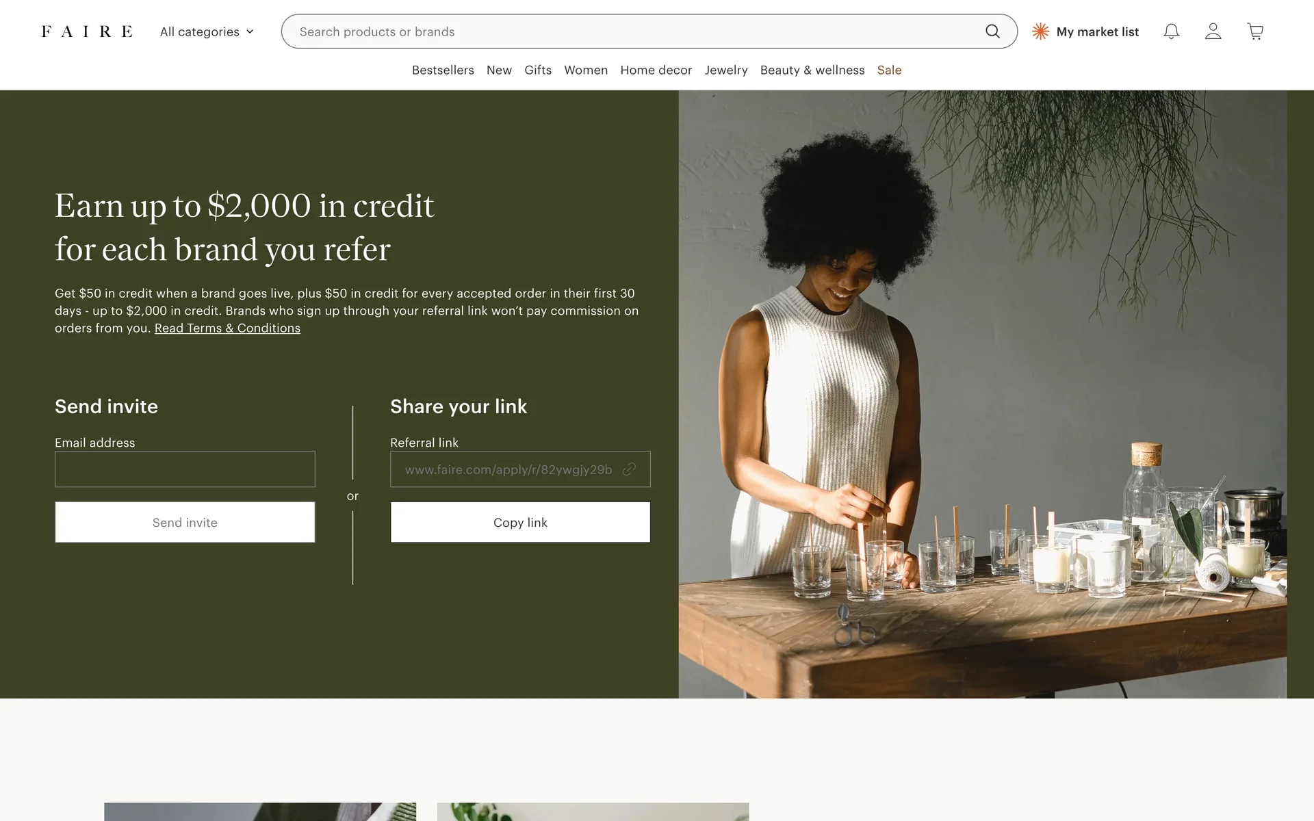Open the notifications bell

tap(1172, 31)
